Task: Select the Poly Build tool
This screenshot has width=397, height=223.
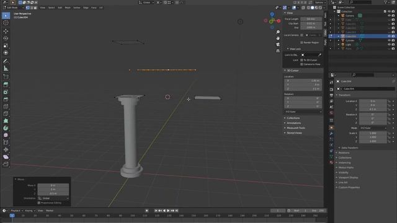Action: coord(6,121)
